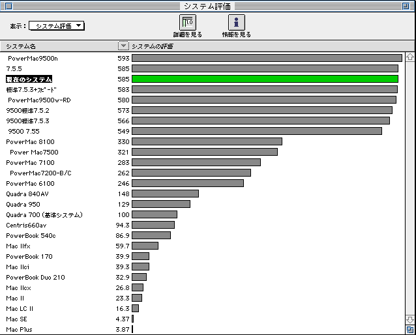The width and height of the screenshot is (416, 335).
Task: Click the score value 94.3
Action: point(123,226)
